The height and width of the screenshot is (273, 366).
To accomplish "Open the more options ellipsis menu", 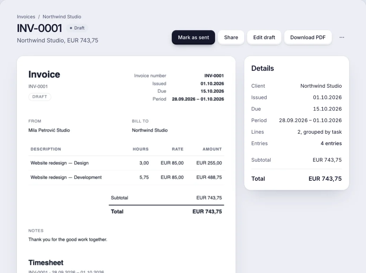I will pyautogui.click(x=342, y=37).
